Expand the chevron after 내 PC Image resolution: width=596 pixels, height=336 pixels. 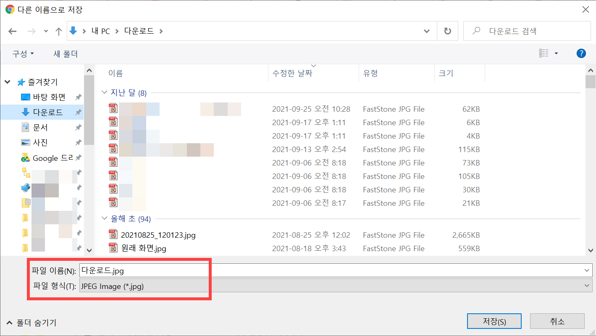[x=117, y=31]
